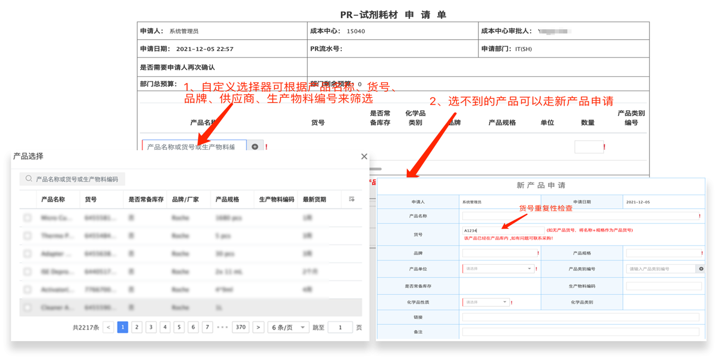
Task: Tick the checkbox for the 2x 11 mL row
Action: [28, 272]
